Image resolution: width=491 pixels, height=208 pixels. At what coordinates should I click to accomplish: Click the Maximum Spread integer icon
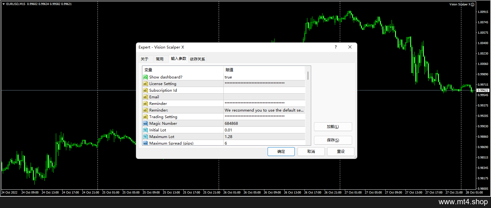[145, 143]
